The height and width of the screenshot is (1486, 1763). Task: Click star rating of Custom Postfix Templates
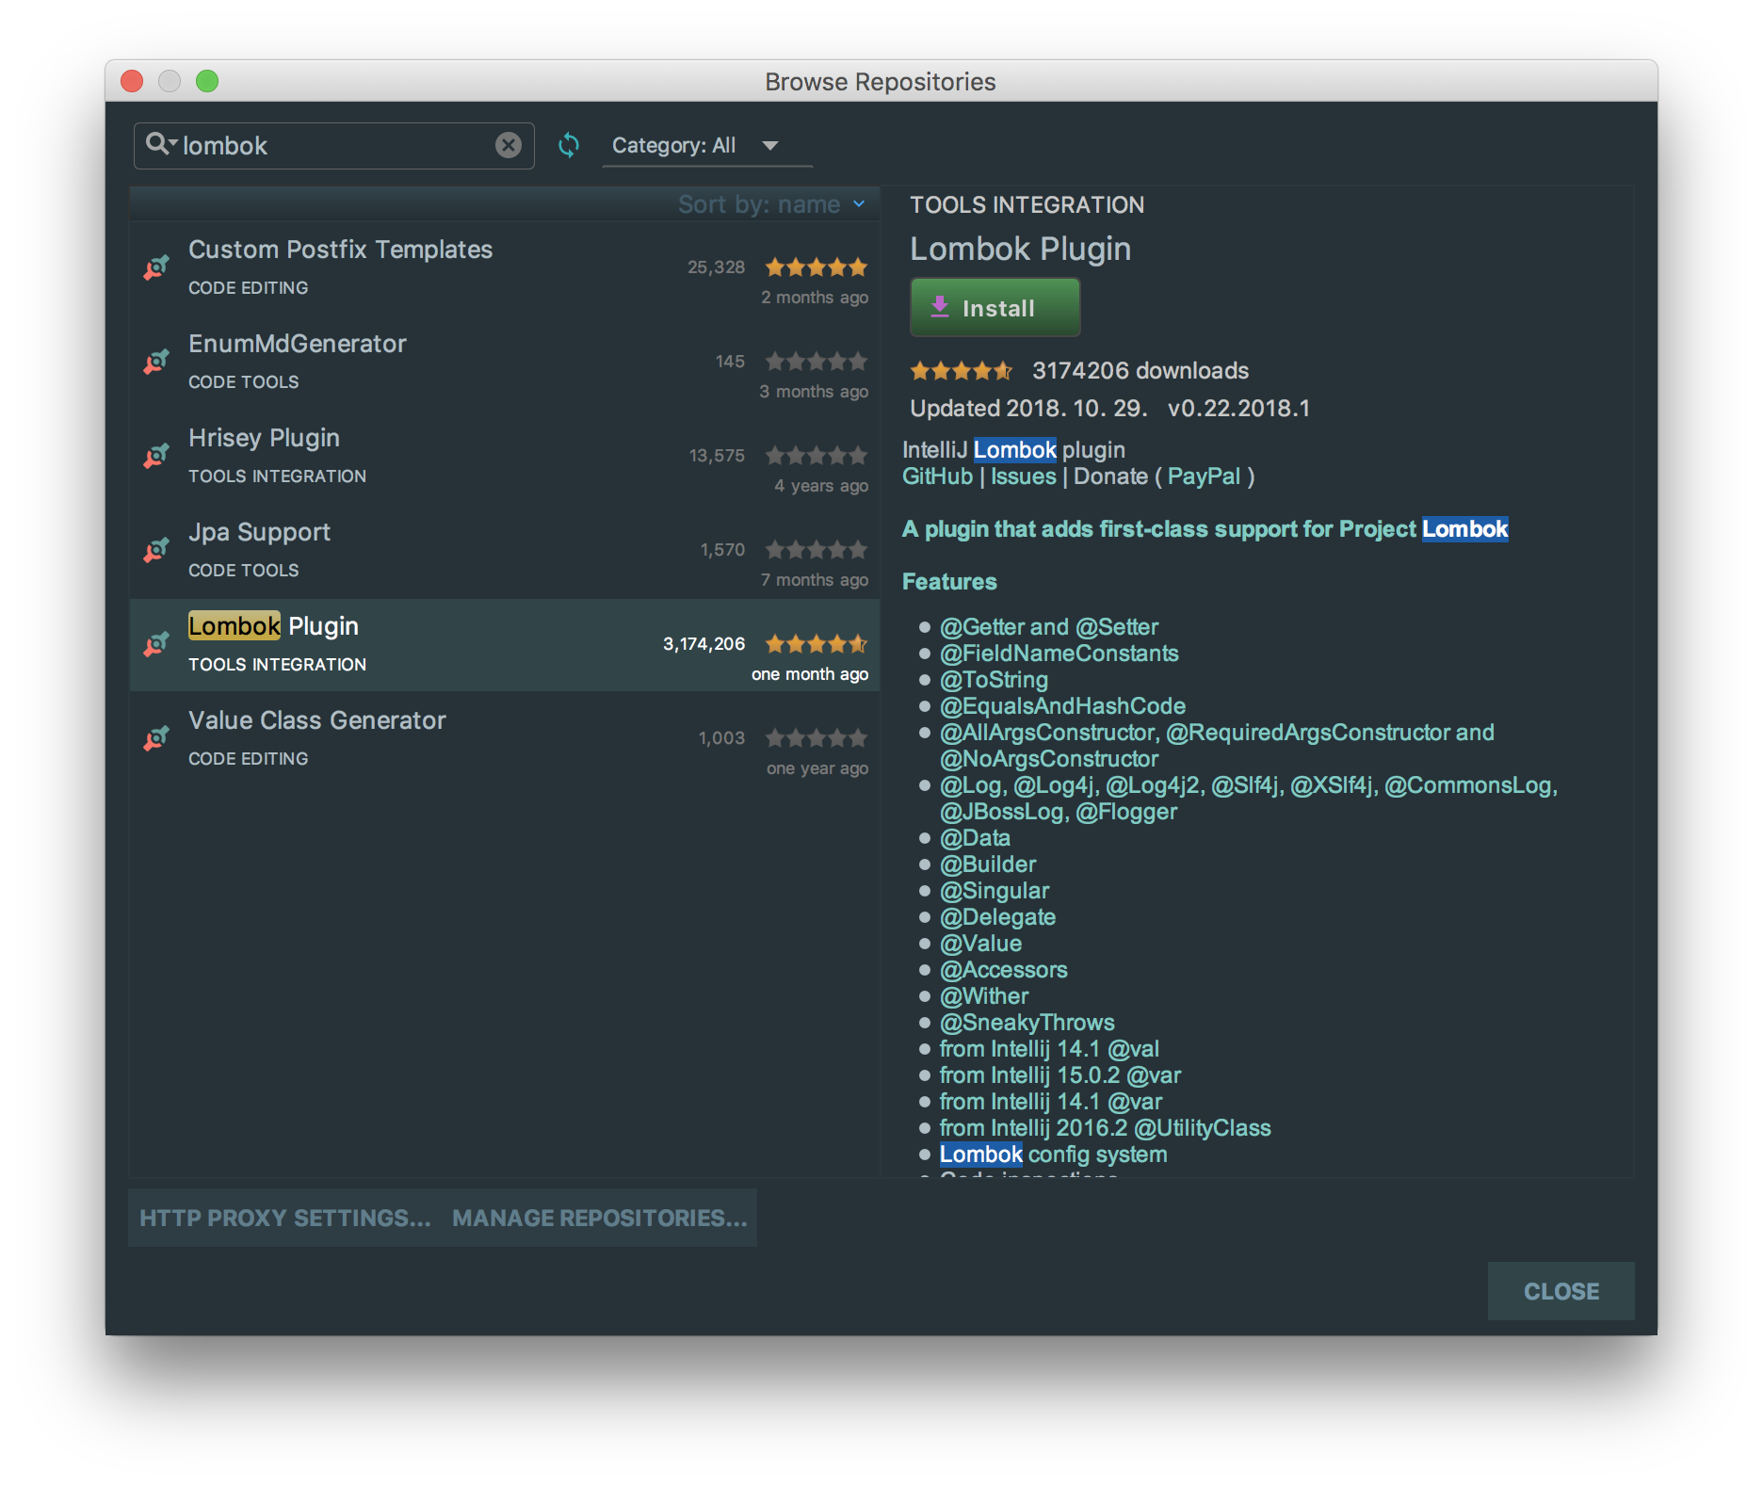816,267
